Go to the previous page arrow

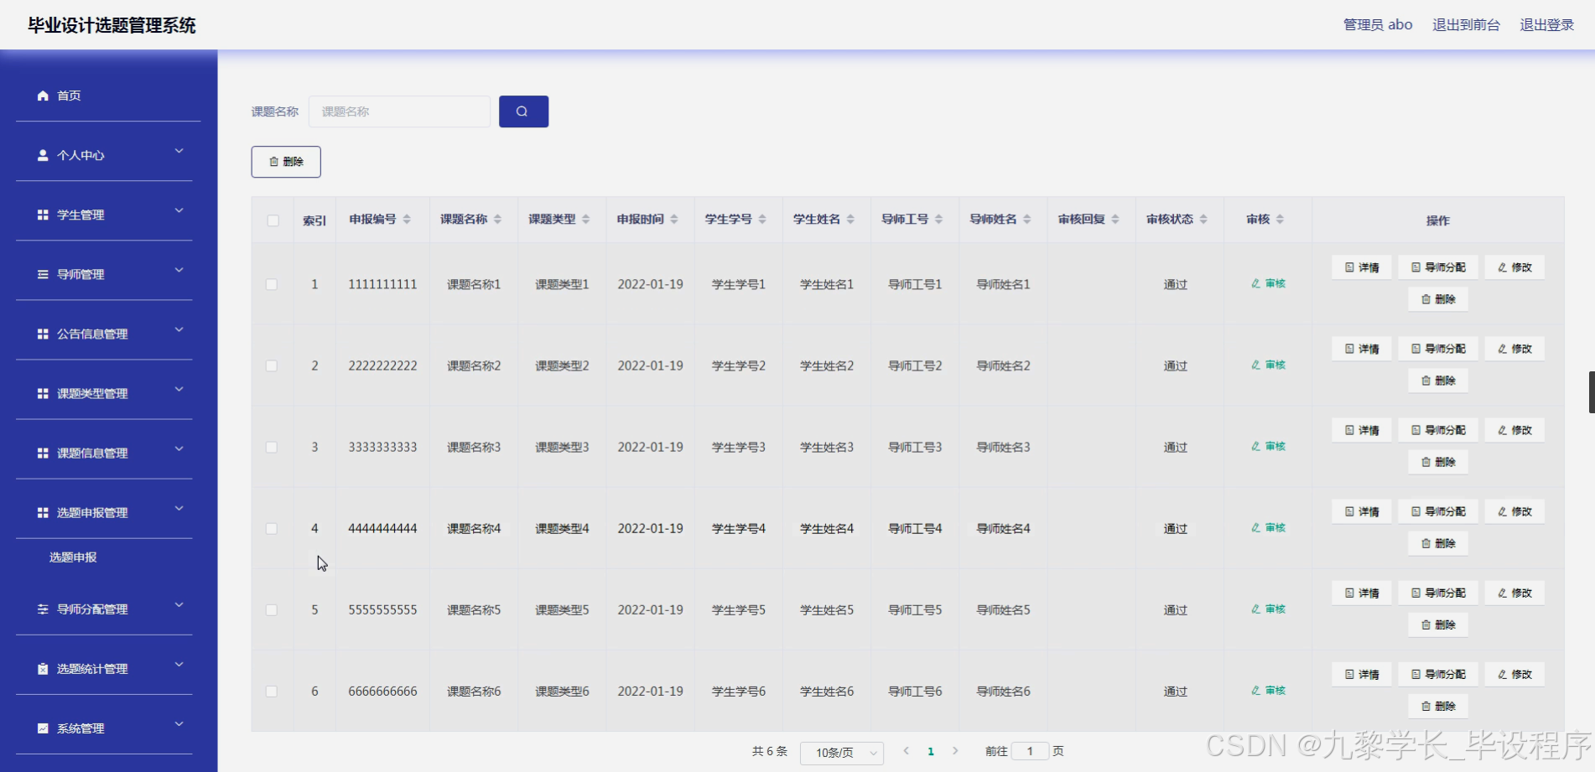click(906, 751)
